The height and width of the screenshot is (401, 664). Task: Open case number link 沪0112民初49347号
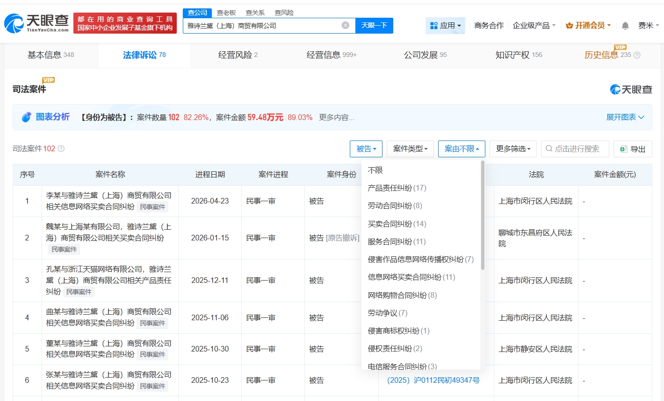click(433, 380)
